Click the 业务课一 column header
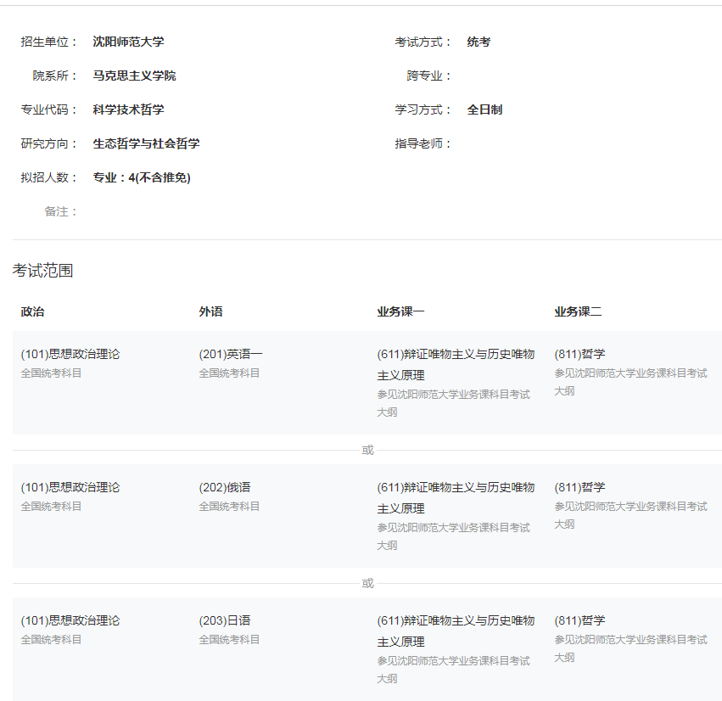 coord(400,311)
